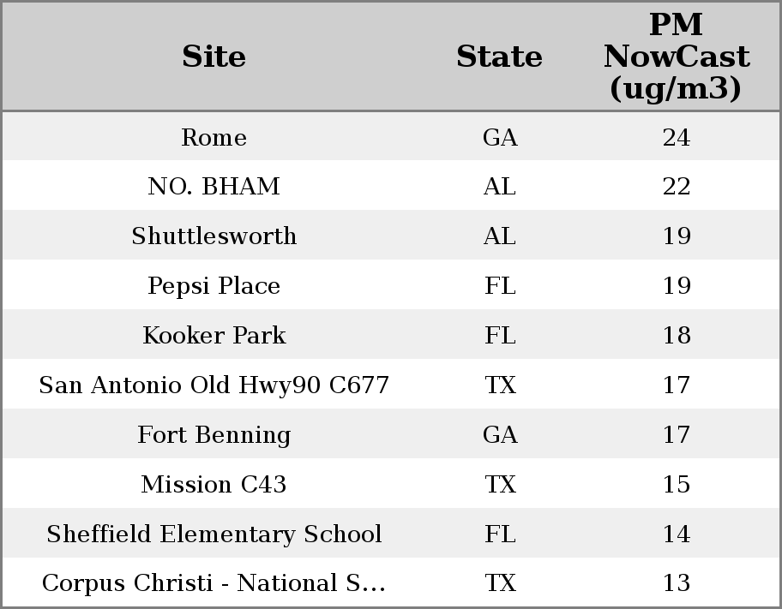The width and height of the screenshot is (782, 609).
Task: Click the PM value 13 cell
Action: click(x=676, y=583)
